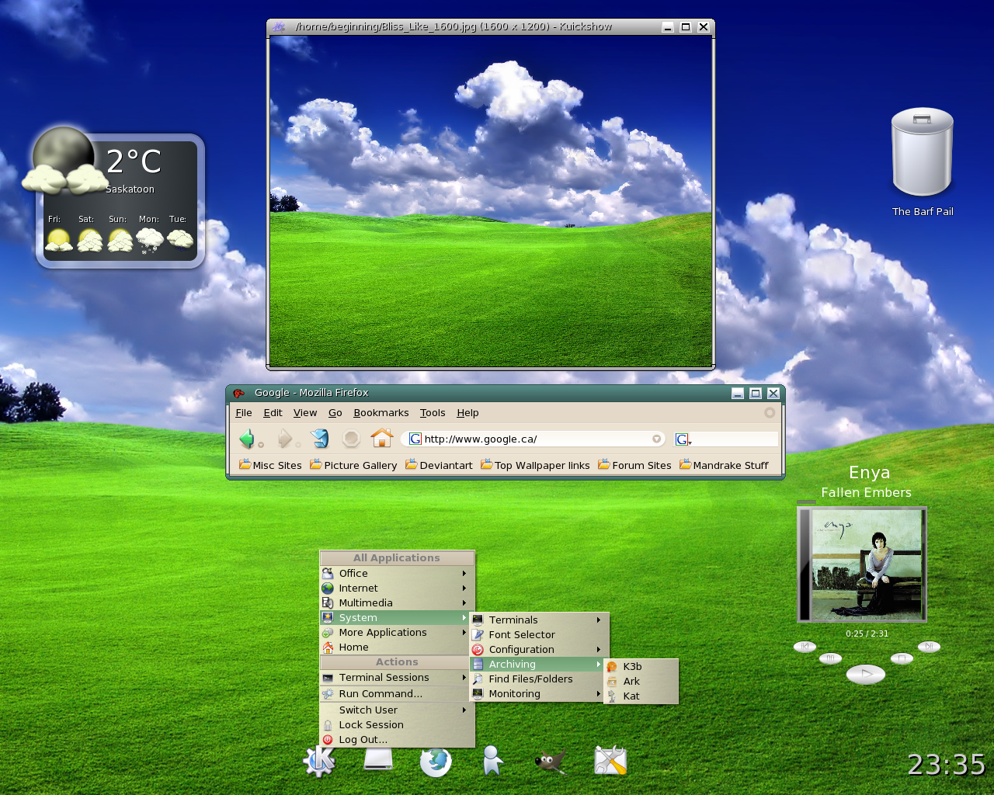Click the Firefox search box

735,439
